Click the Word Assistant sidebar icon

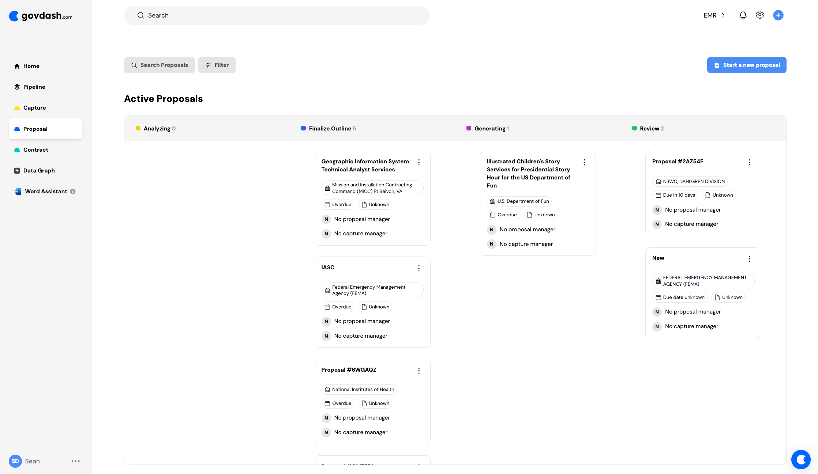[18, 191]
